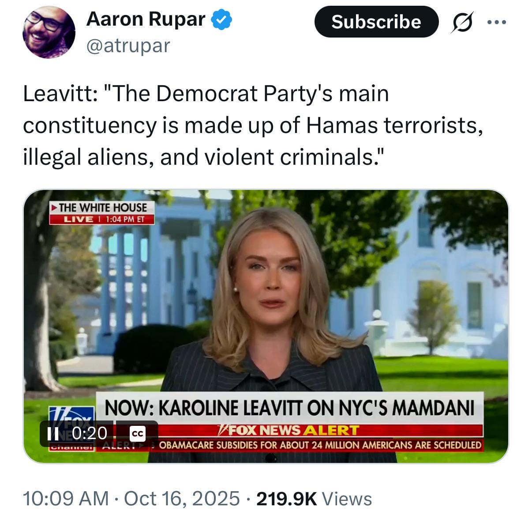This screenshot has width=532, height=523.
Task: Click the 0:20 video time indicator
Action: coord(90,433)
